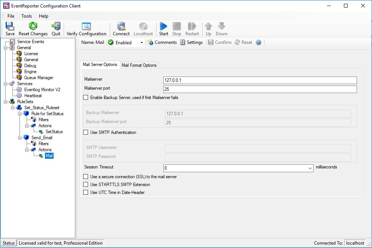Open Settings in action toolbar

point(191,42)
